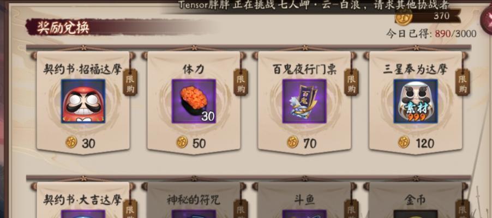The image size is (492, 218).
Task: Select the red 招福达摩 daruma icon
Action: (x=83, y=101)
